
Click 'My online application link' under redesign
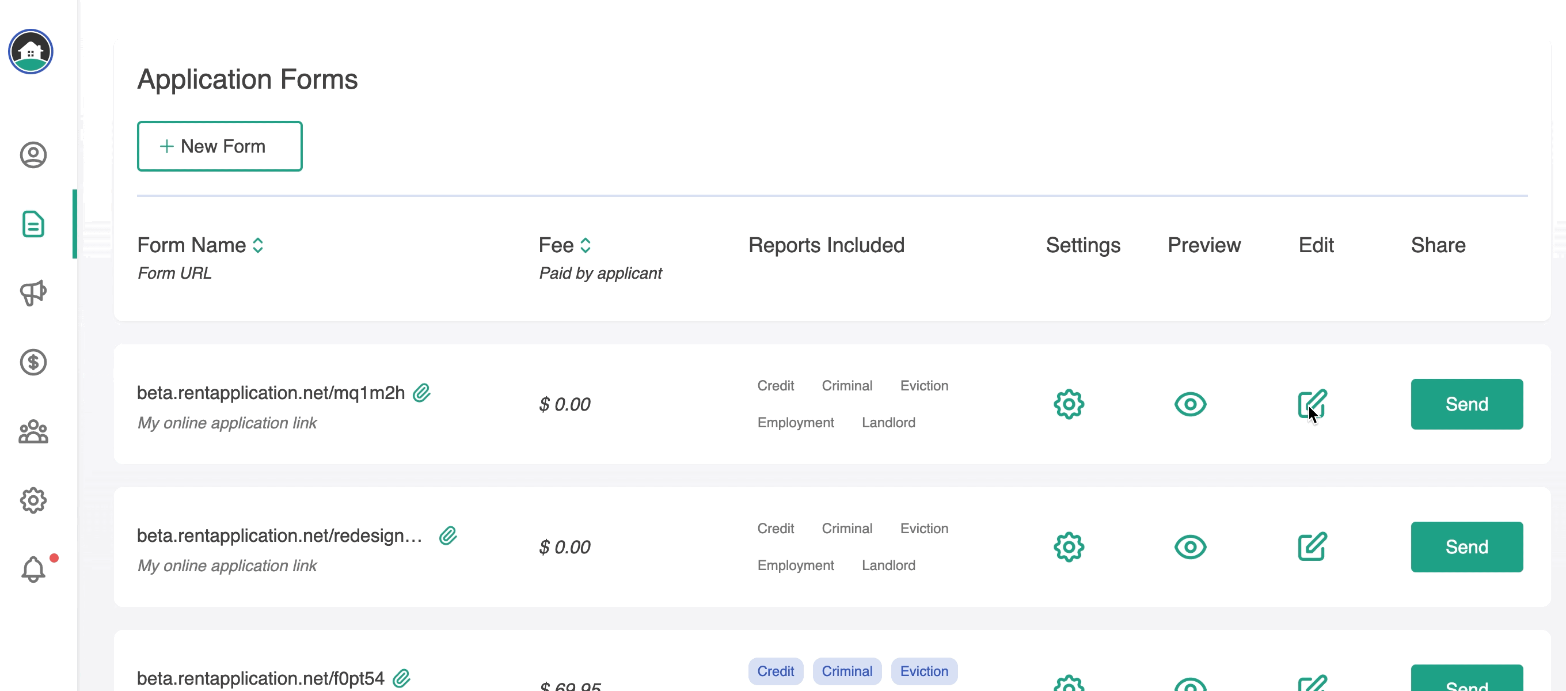227,566
